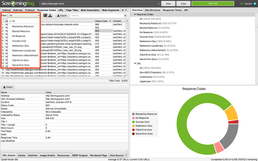
Task: Click the Twitter bird icon
Action: pyautogui.click(x=255, y=3)
